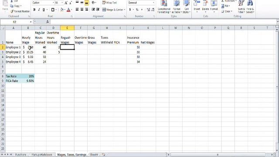Click the Borders icon

click(53, 10)
